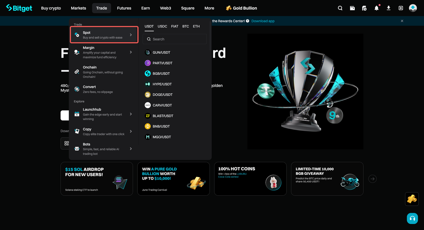Click the PARTI coin icon
Screen dimensions: 424x230
pos(148,63)
